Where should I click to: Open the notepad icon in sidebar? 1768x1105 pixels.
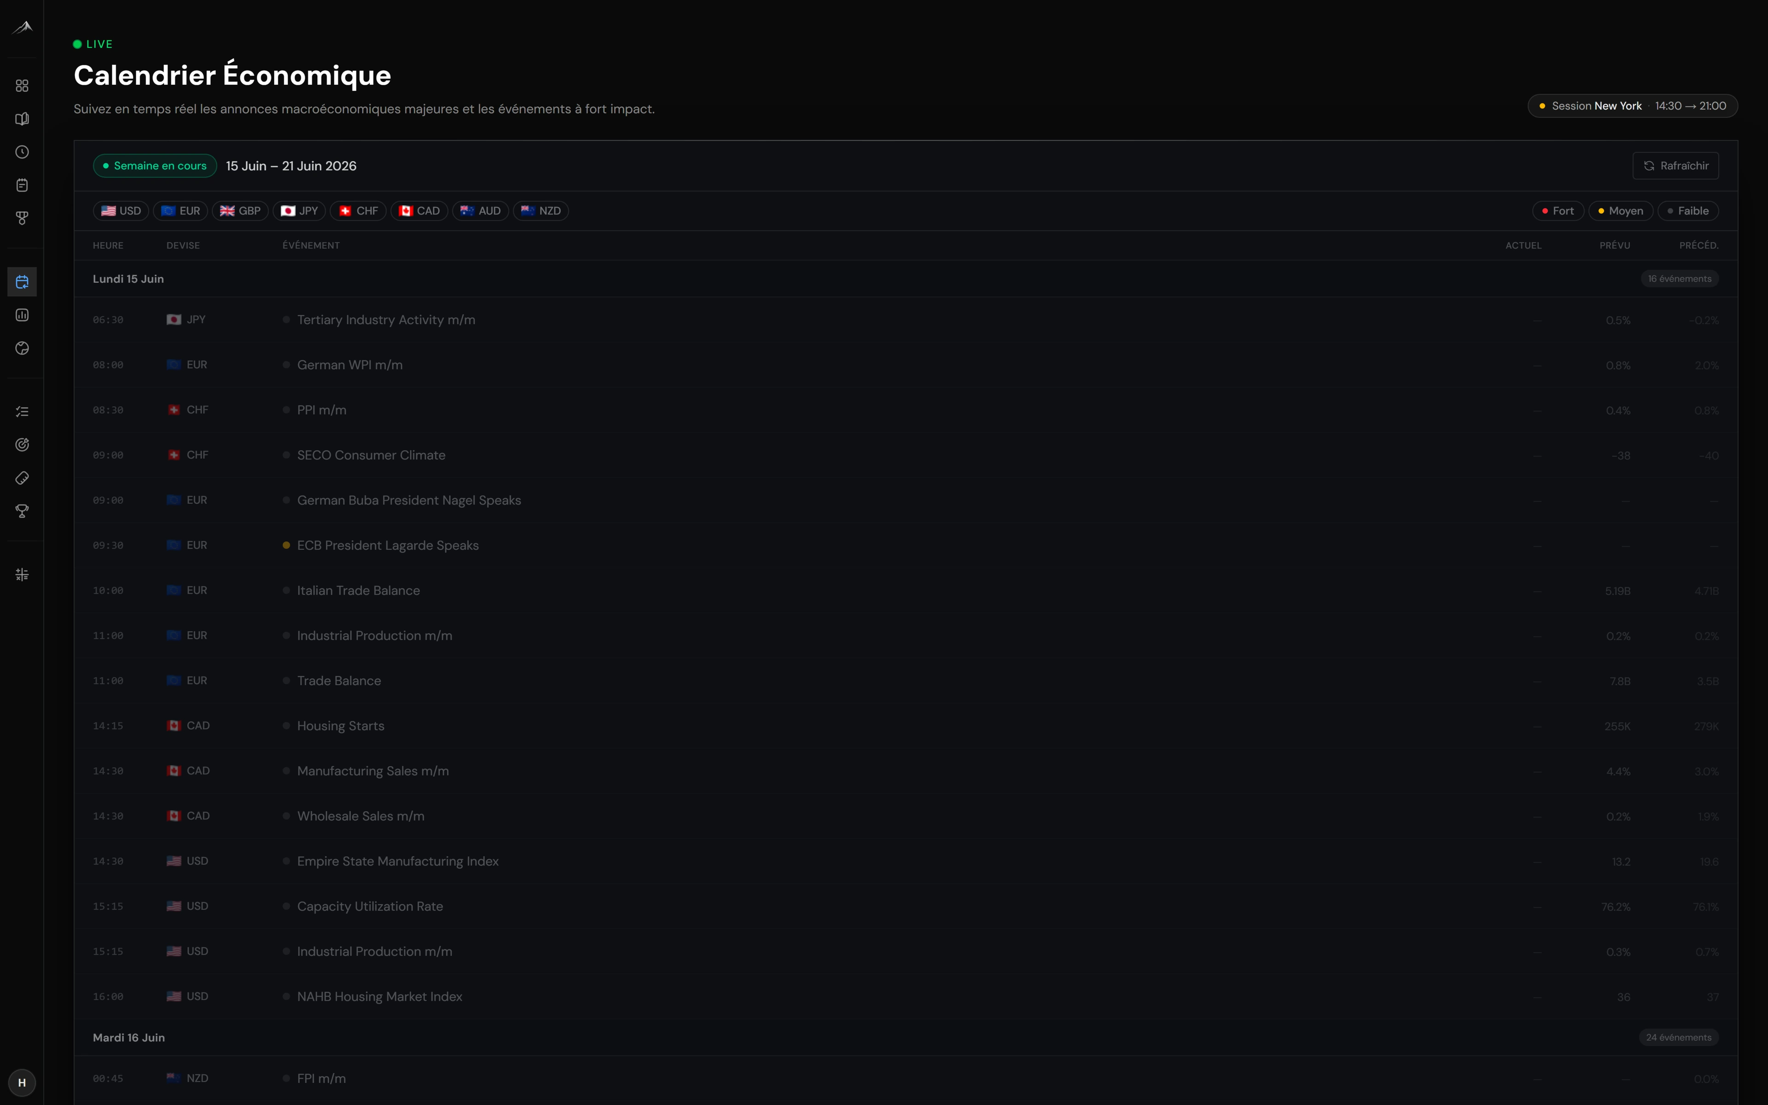22,185
